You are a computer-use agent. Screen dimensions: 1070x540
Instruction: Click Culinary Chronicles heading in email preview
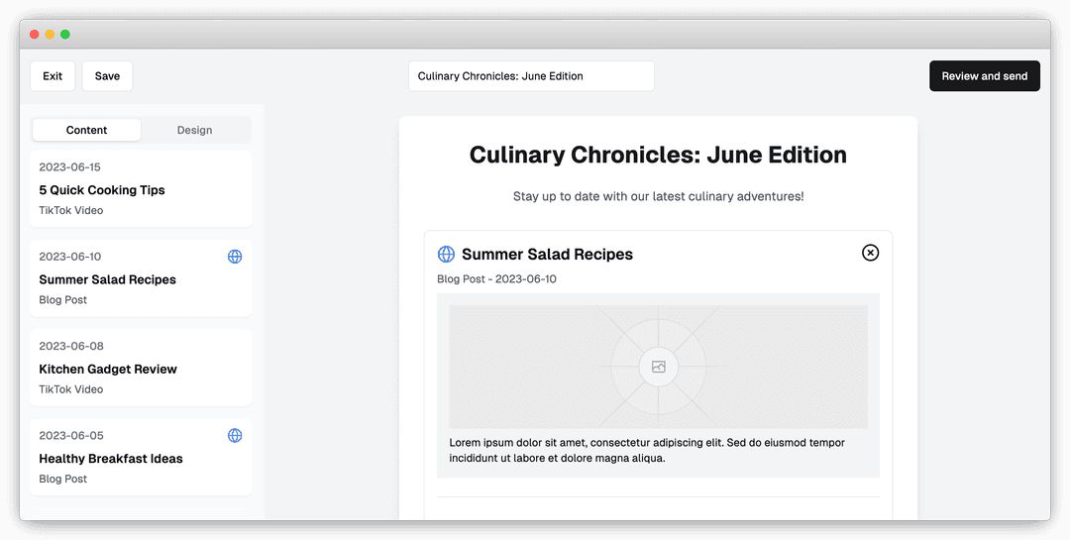pyautogui.click(x=658, y=155)
